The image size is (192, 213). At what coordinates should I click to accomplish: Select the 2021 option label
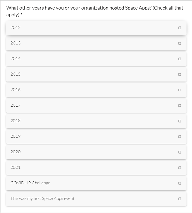pos(15,167)
